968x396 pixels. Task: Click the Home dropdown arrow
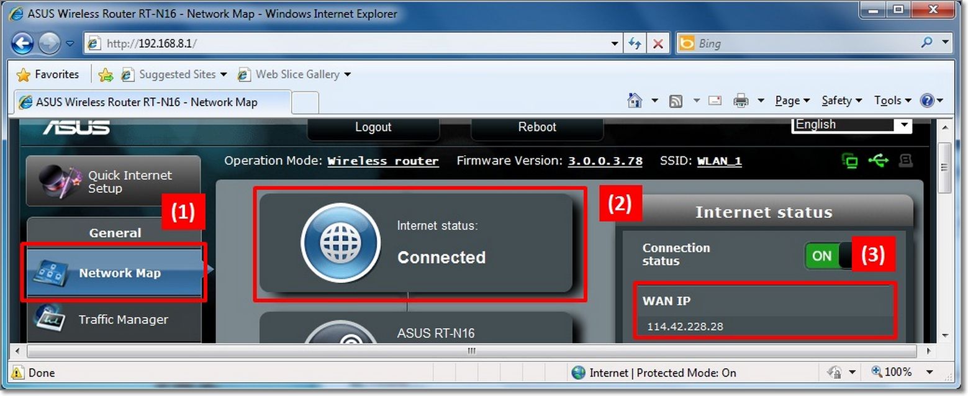[654, 101]
